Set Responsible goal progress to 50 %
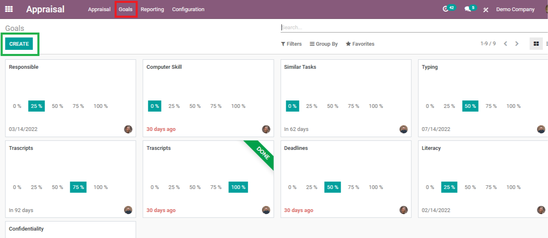The width and height of the screenshot is (548, 238). (57, 106)
